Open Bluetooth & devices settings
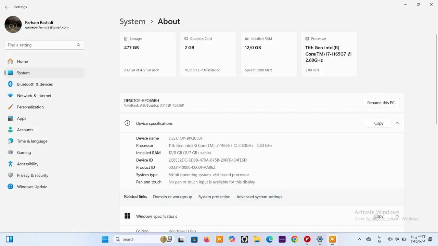438x246 pixels. pyautogui.click(x=35, y=84)
